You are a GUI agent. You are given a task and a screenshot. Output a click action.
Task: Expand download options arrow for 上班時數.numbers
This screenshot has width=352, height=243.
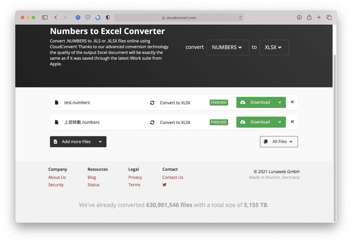click(x=280, y=122)
